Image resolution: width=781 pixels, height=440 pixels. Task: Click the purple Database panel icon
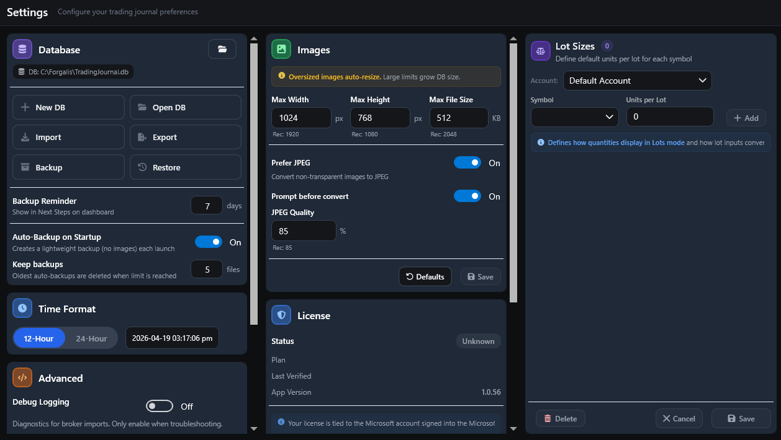[x=22, y=49]
